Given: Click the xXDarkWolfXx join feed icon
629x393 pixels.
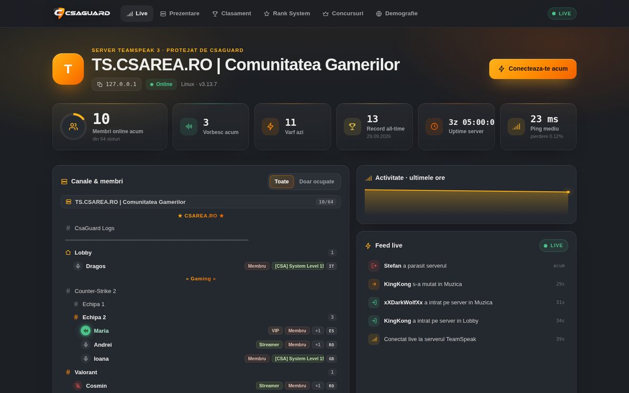Looking at the screenshot, I should pyautogui.click(x=374, y=302).
